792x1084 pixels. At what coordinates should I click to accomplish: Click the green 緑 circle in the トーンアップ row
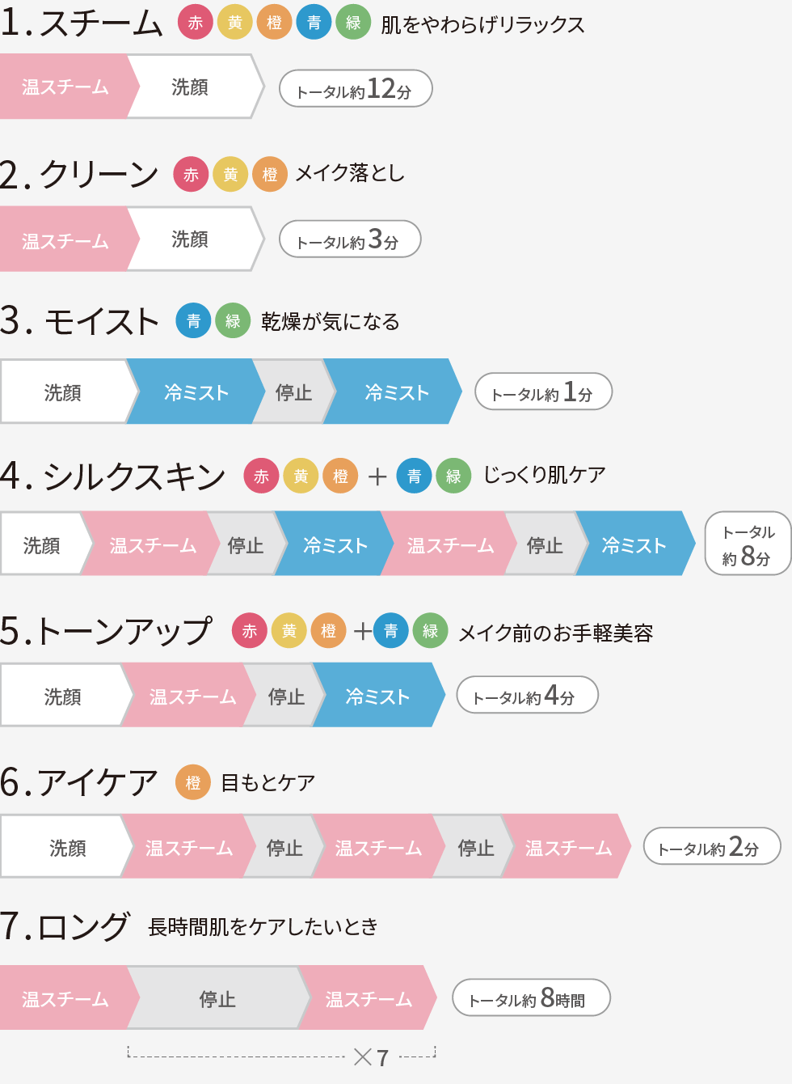[430, 630]
